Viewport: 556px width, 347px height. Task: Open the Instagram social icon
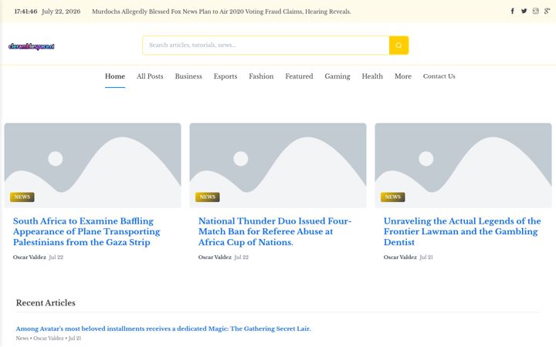535,11
